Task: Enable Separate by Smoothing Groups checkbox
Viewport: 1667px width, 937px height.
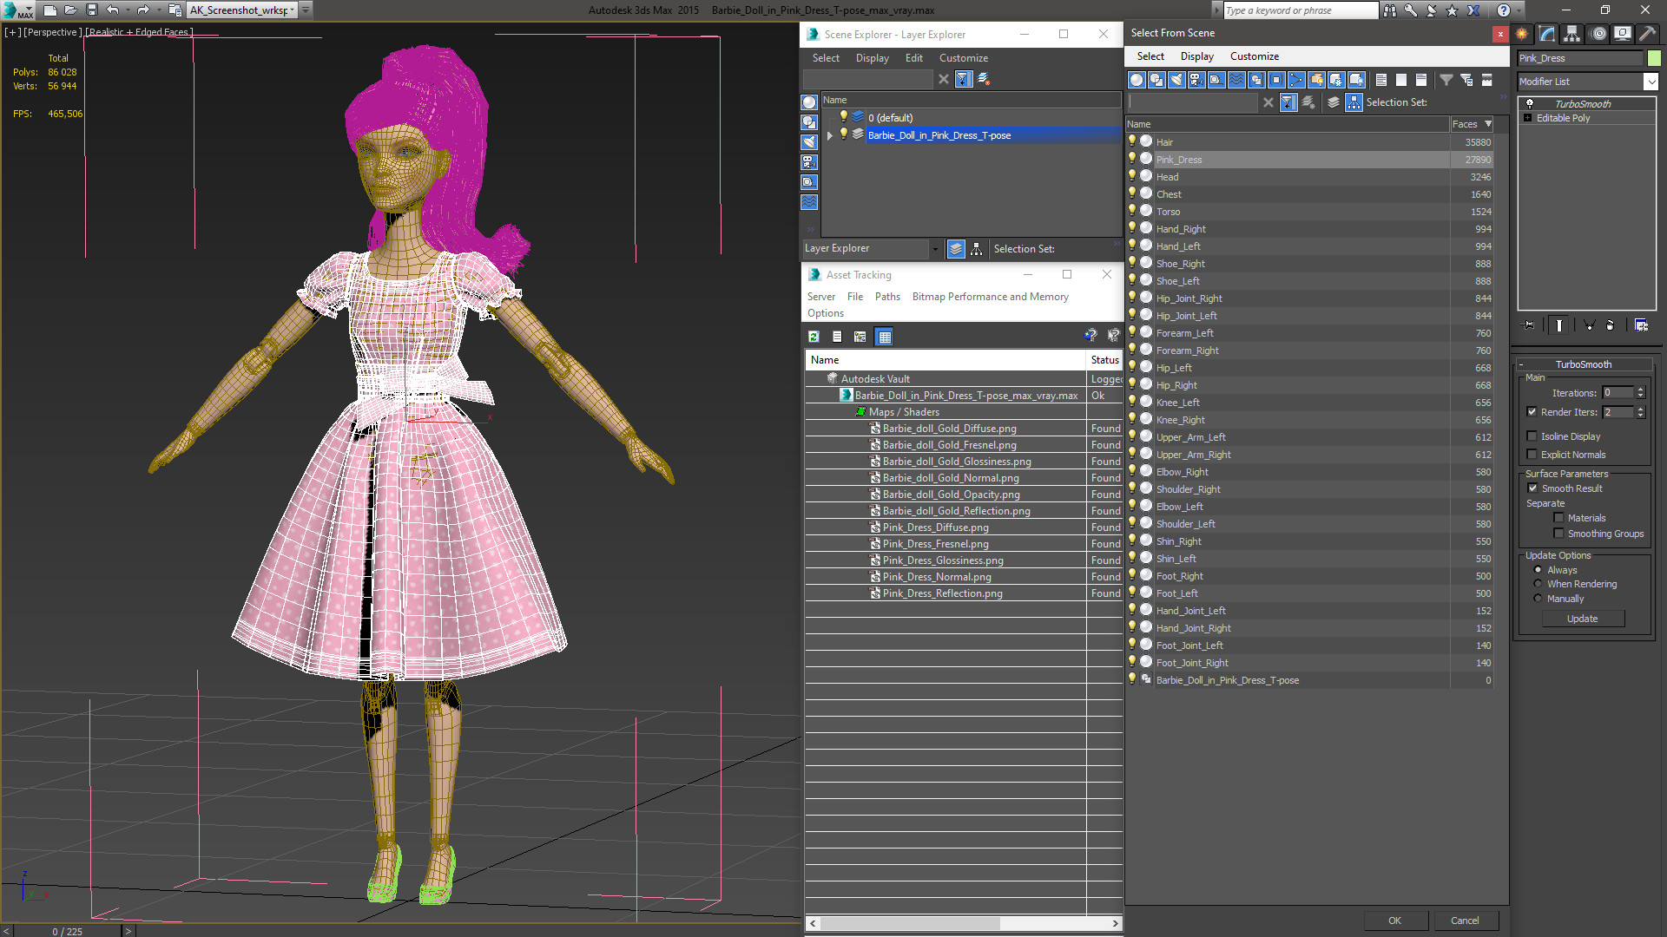Action: pos(1558,534)
